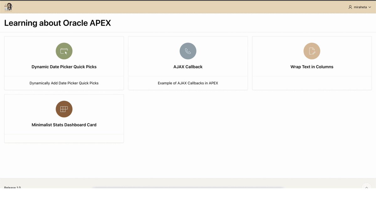The image size is (376, 197).
Task: Open Minimalist Stats Dashboard Card title
Action: (x=64, y=125)
